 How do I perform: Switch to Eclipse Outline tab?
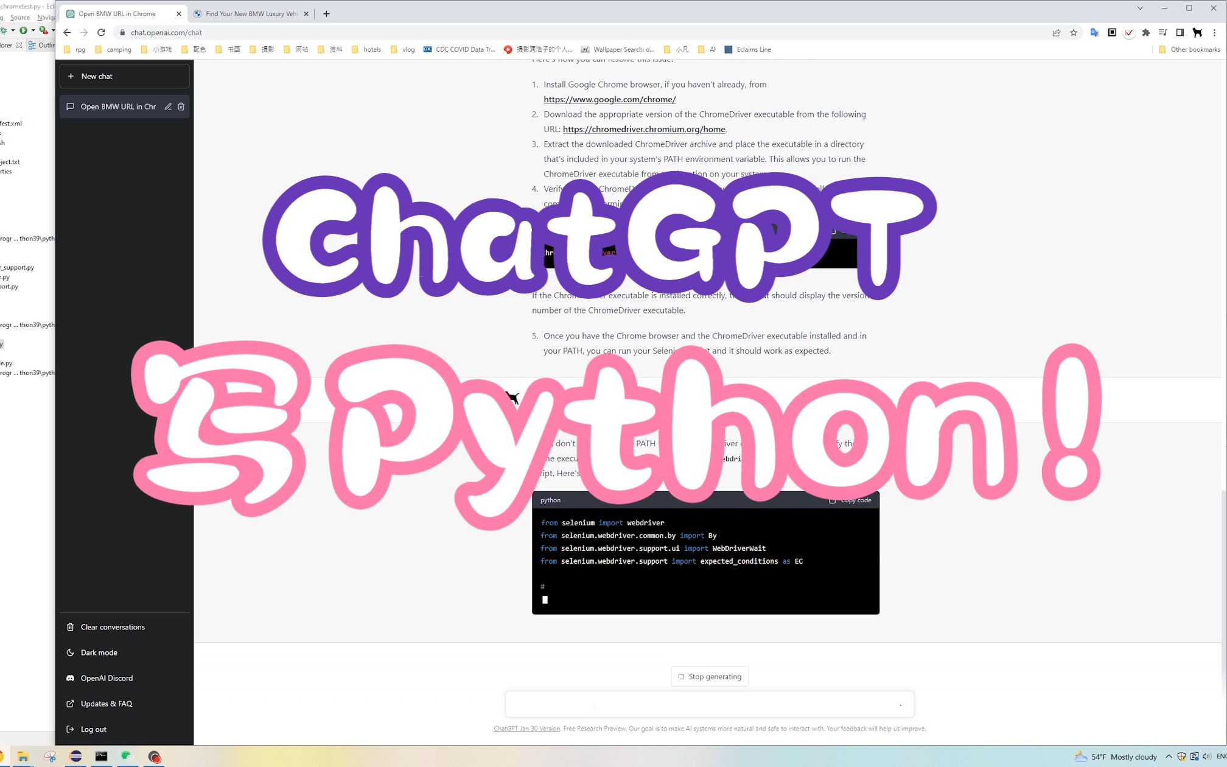point(41,45)
